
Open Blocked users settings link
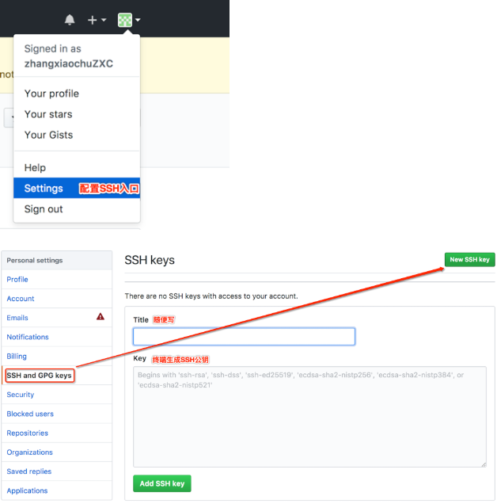30,414
